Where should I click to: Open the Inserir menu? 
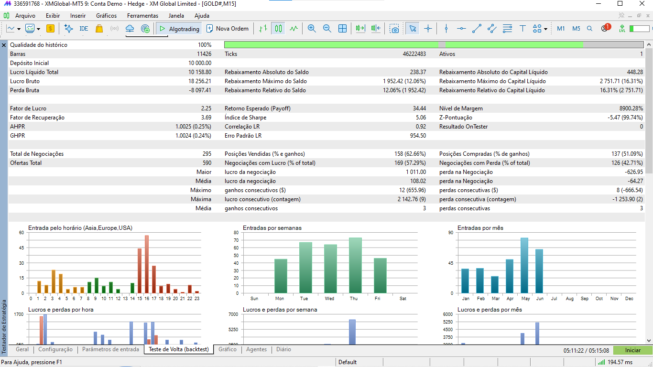pos(78,16)
